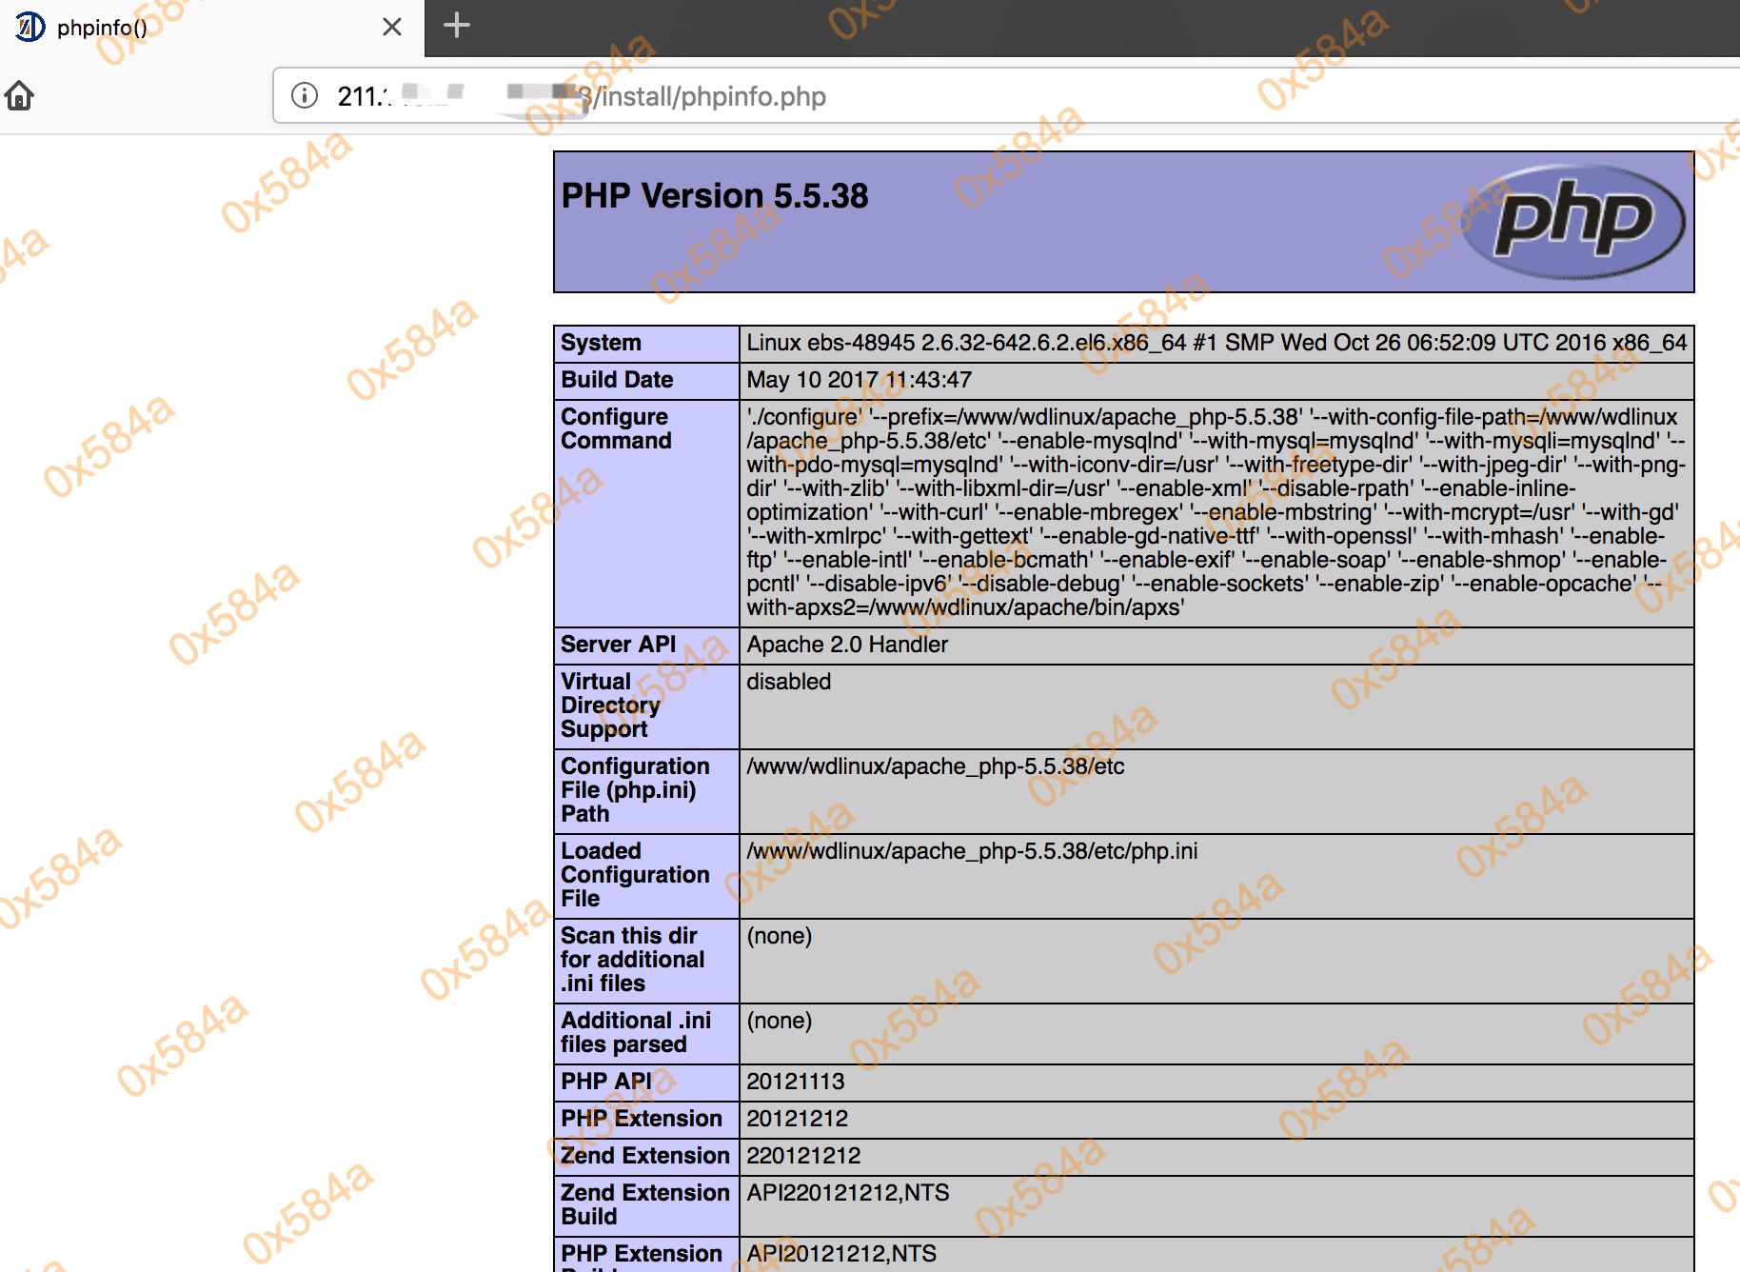The height and width of the screenshot is (1272, 1740).
Task: Open a new tab with the plus button
Action: [x=457, y=26]
